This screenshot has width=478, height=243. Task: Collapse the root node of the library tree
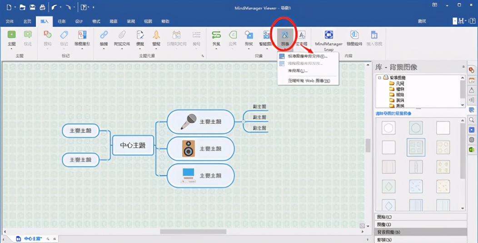[x=379, y=78]
